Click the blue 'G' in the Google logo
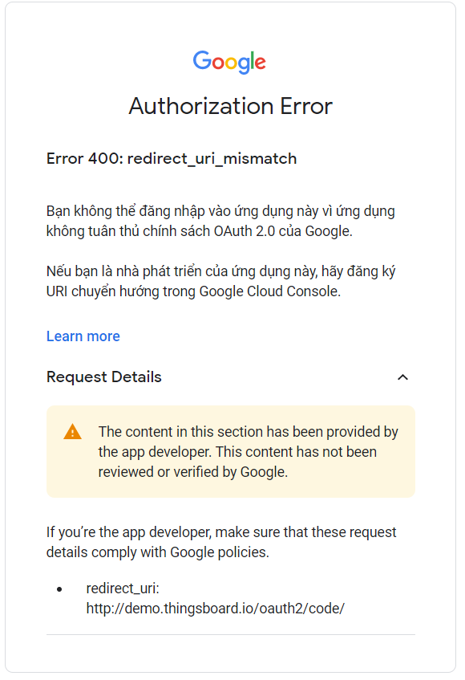Screen dimensions: 465x680 click(x=203, y=62)
